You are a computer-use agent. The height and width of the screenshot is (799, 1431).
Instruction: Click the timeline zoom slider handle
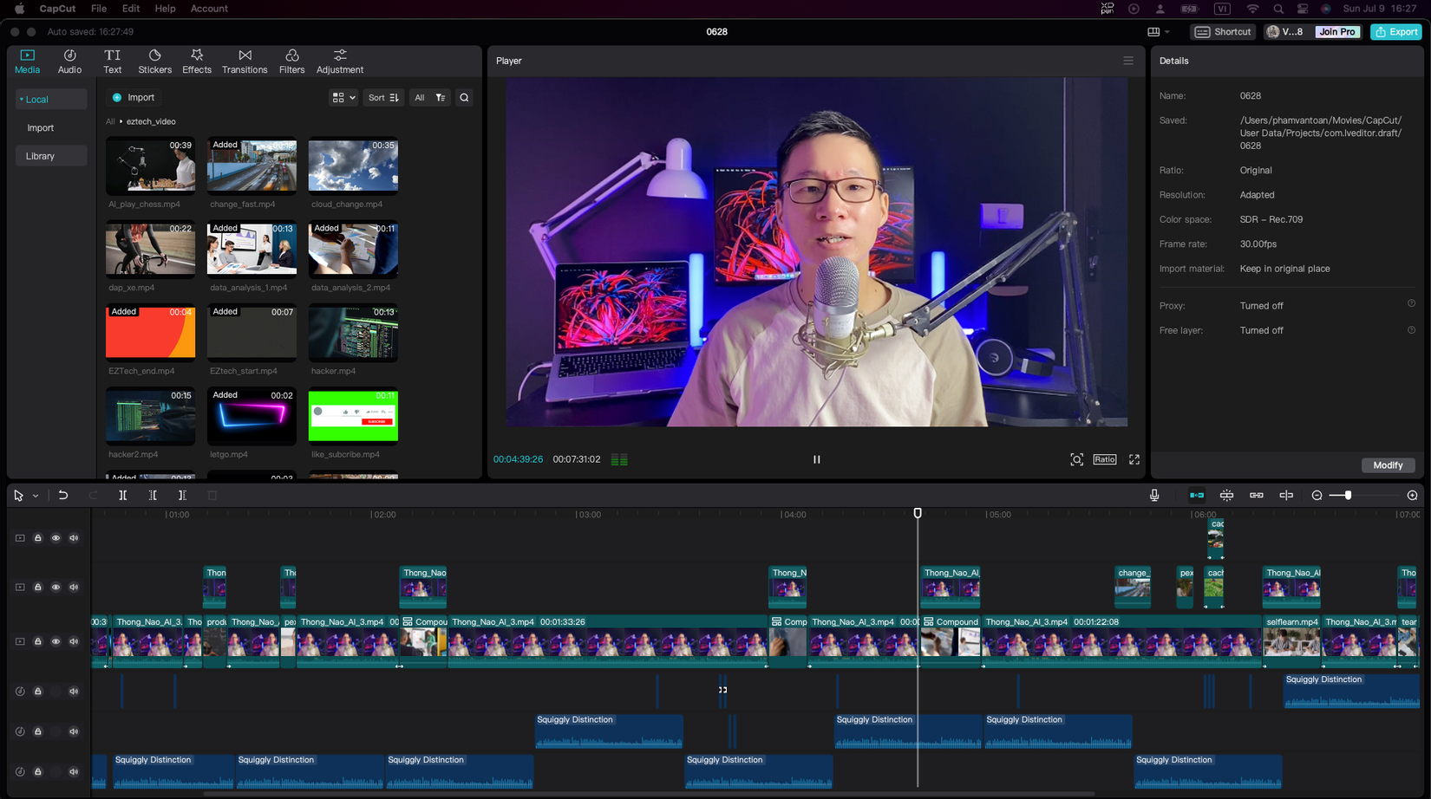[1348, 496]
